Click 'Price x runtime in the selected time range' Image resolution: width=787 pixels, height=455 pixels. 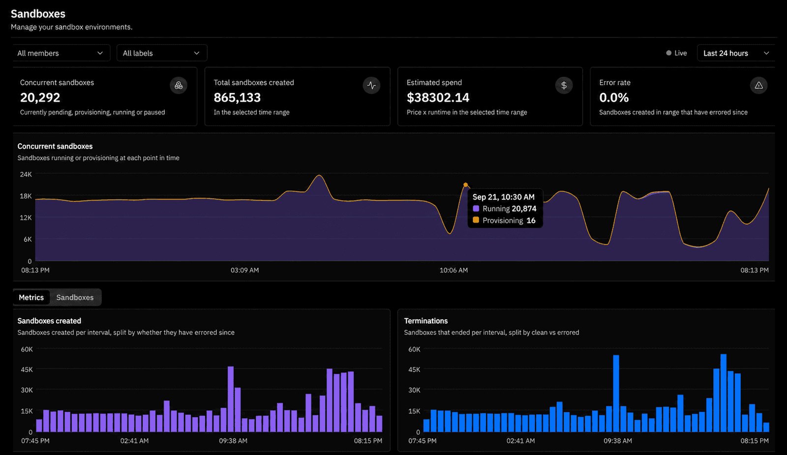[x=467, y=112]
